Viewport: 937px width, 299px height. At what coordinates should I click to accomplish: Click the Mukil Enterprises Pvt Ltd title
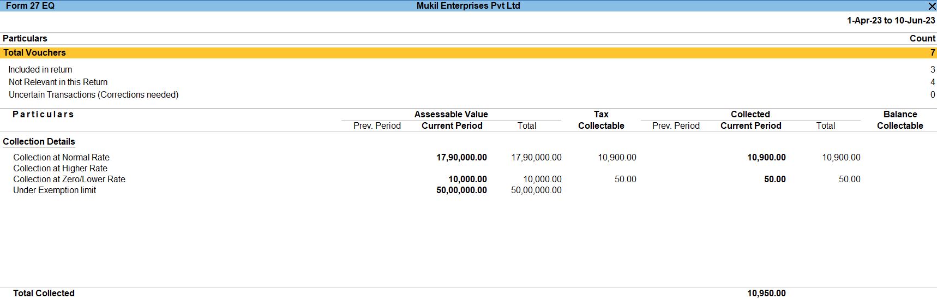(468, 5)
